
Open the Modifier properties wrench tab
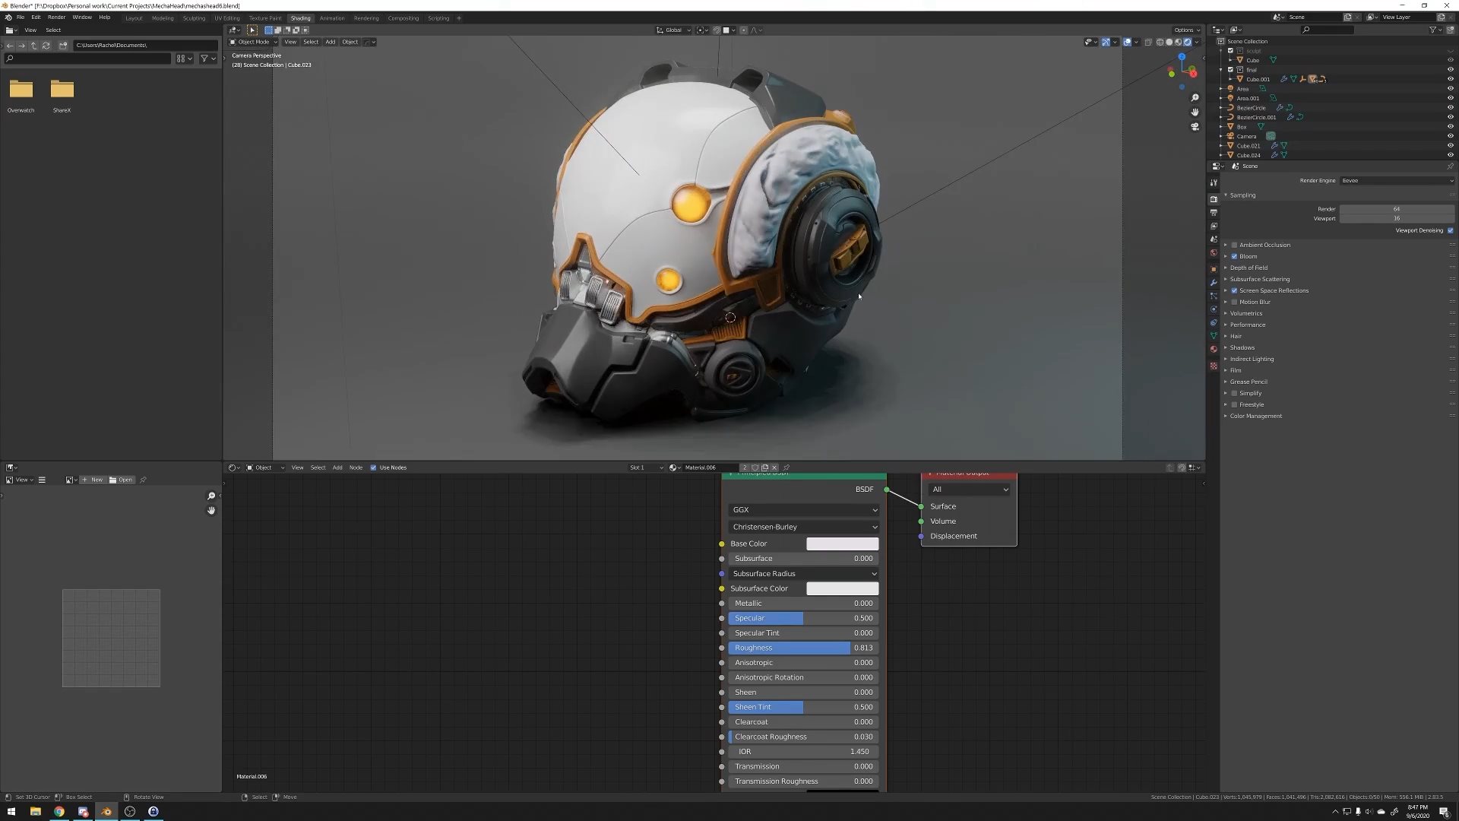point(1214,282)
